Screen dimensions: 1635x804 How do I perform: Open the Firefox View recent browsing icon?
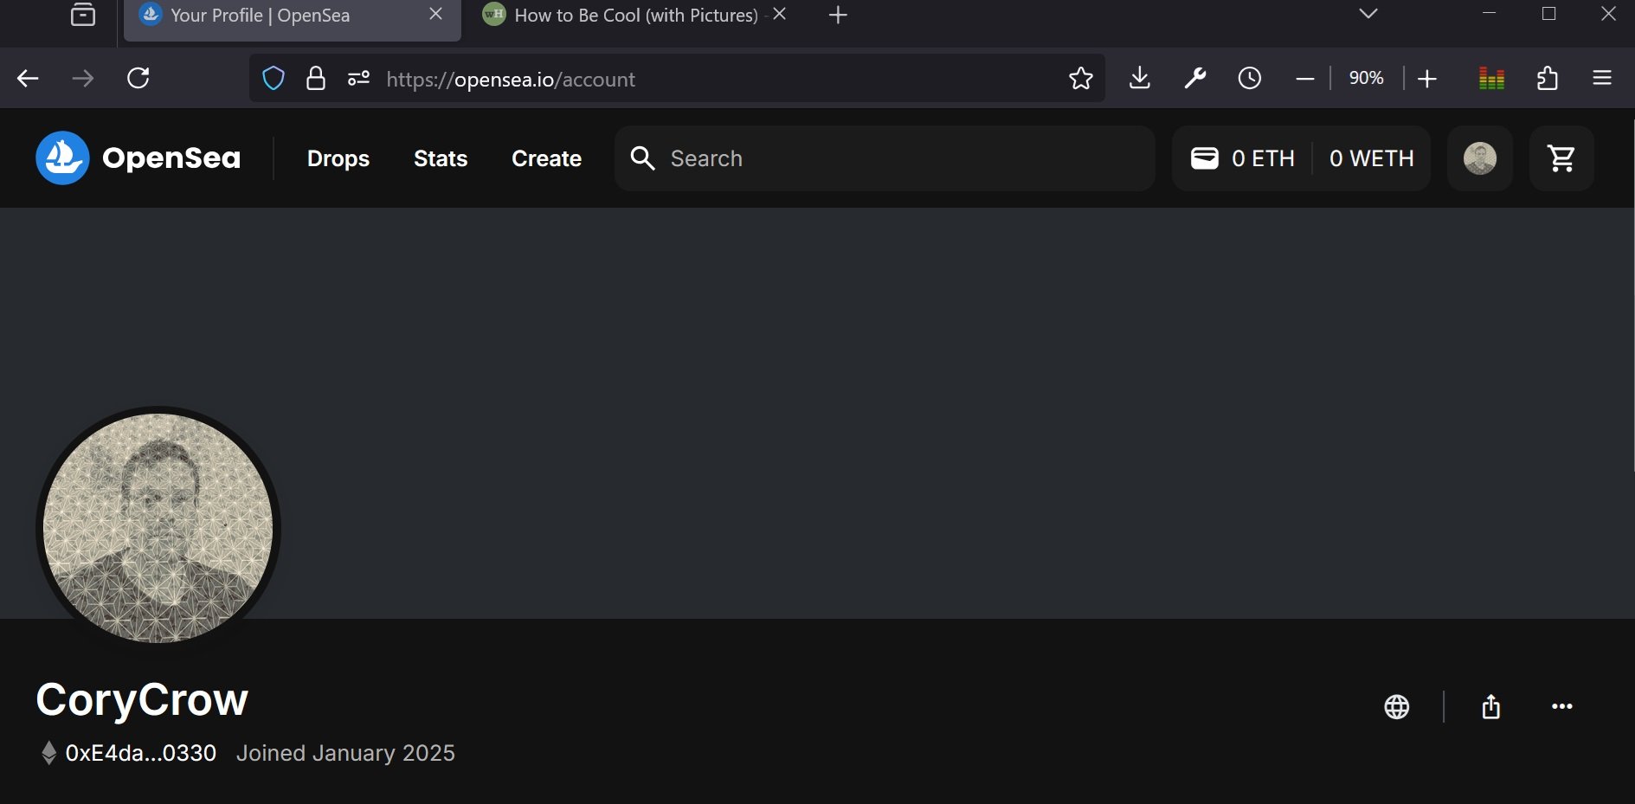(83, 15)
